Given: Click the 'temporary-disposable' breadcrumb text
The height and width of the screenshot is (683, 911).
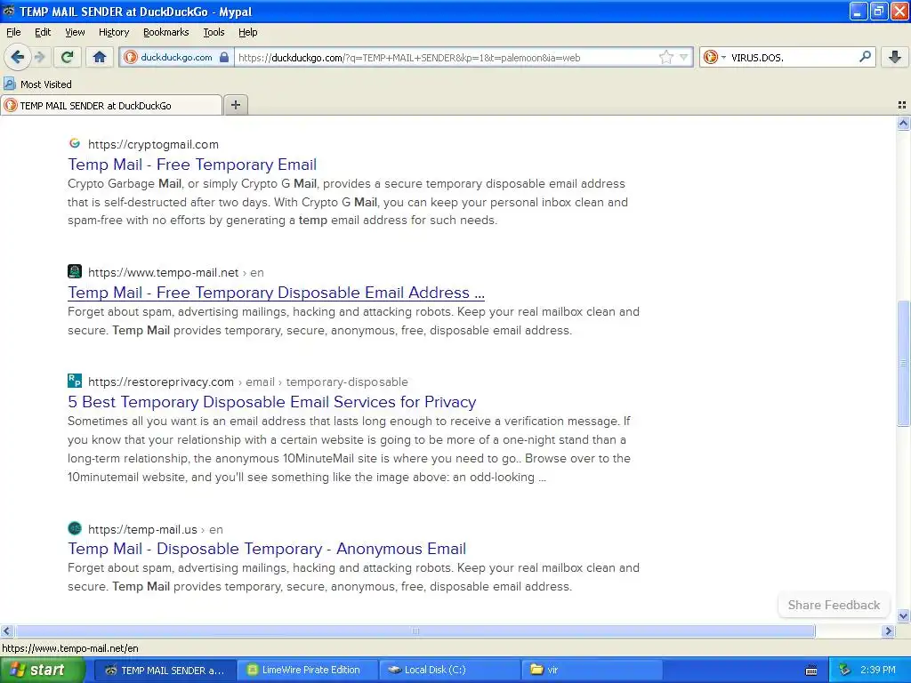Looking at the screenshot, I should pos(347,382).
